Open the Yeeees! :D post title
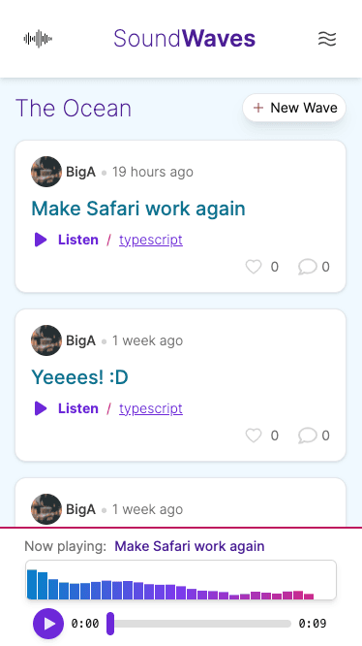 [x=79, y=377]
